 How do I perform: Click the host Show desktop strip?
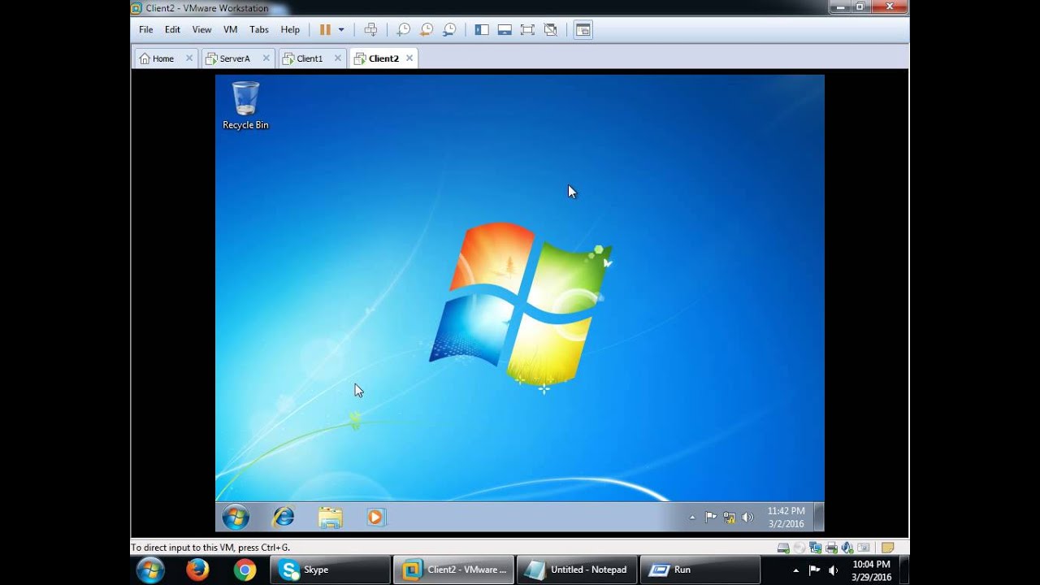click(904, 570)
